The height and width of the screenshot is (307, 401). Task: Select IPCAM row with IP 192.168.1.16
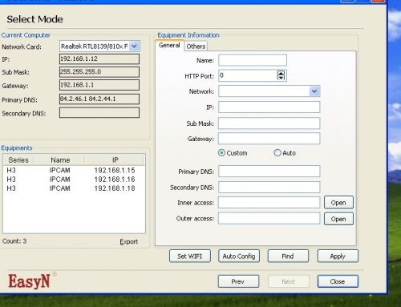(74, 180)
